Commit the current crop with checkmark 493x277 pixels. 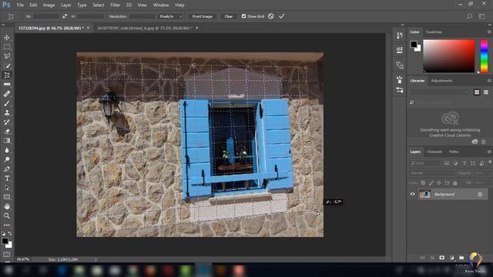click(281, 16)
